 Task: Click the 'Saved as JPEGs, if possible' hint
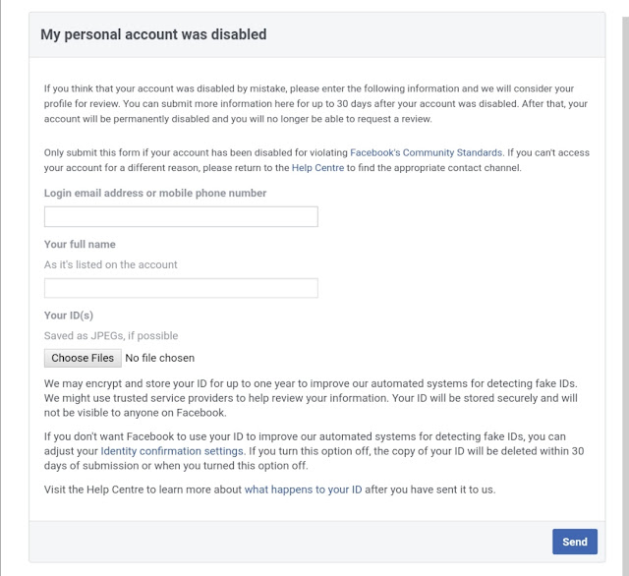111,336
